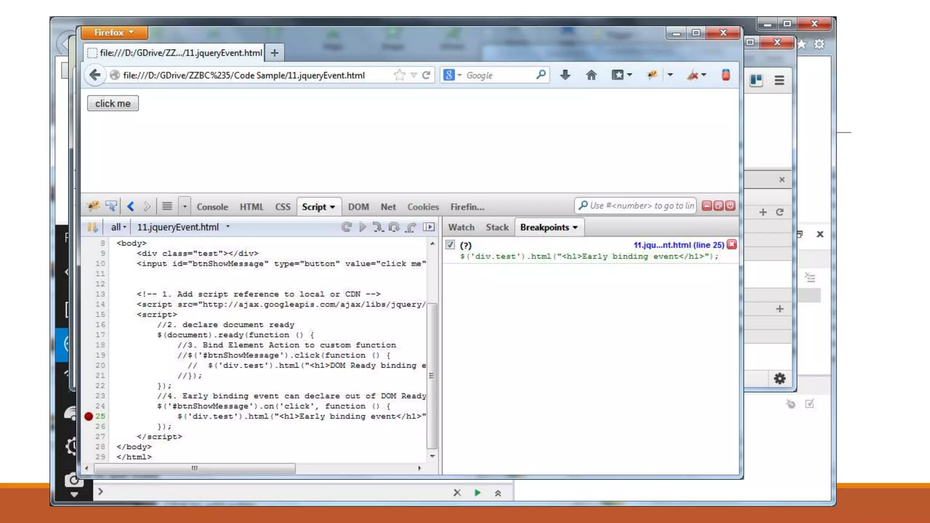Click gear icon at background panel bottom
930x523 pixels.
779,379
